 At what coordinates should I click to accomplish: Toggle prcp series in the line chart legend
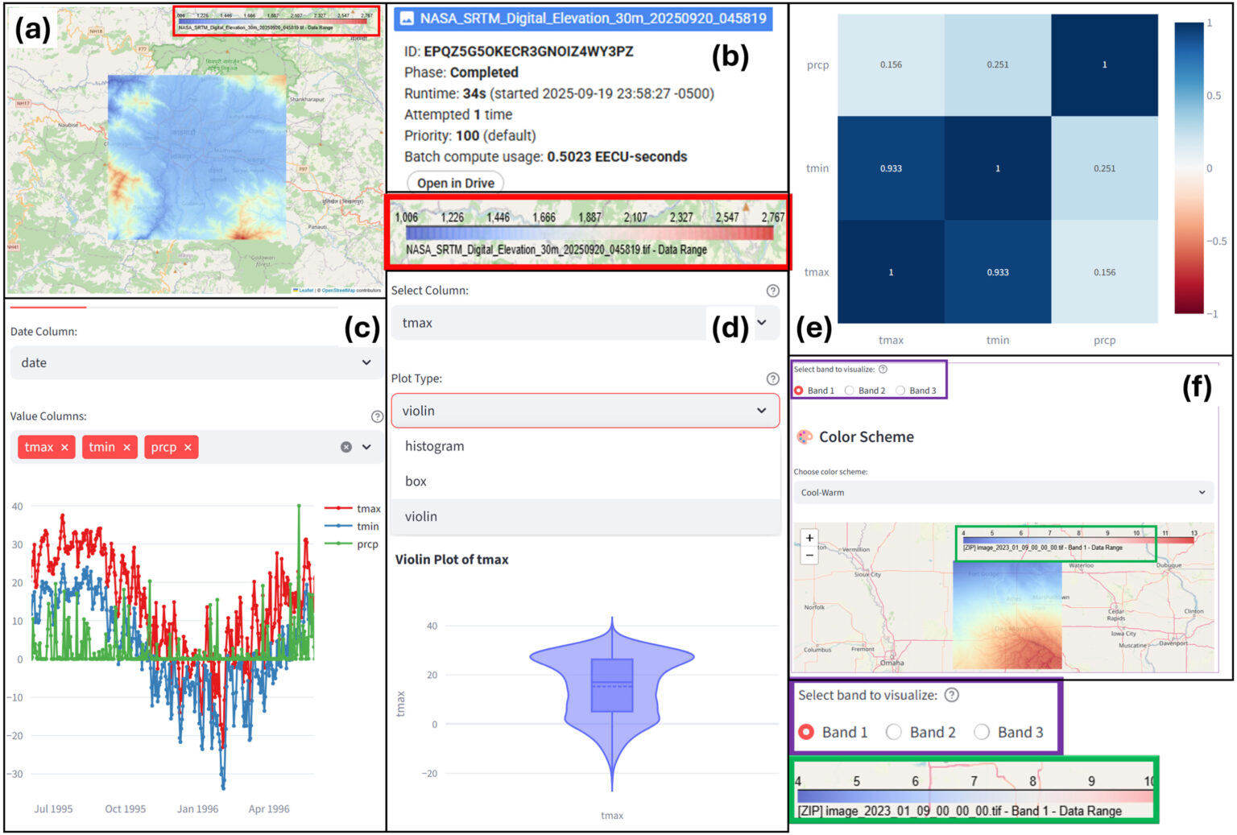pyautogui.click(x=353, y=544)
